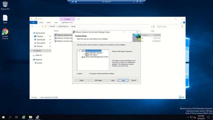Open the Self-Support feature dropdown icon
Viewport: 213px width, 120px height.
click(x=87, y=55)
